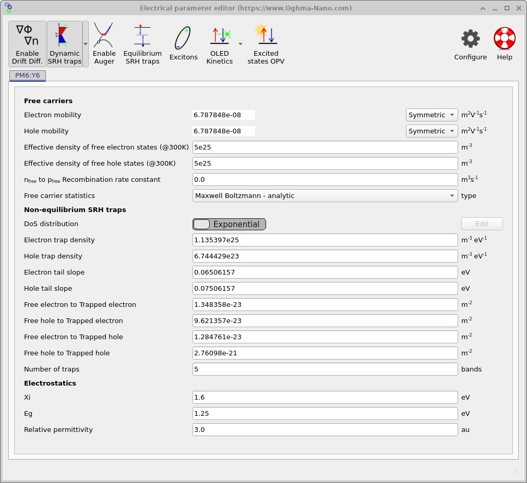Toggle Dynamic SRH traps tool
The image size is (527, 483).
point(65,44)
